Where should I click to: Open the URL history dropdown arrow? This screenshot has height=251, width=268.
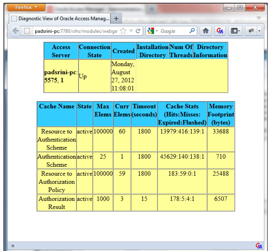(x=131, y=31)
